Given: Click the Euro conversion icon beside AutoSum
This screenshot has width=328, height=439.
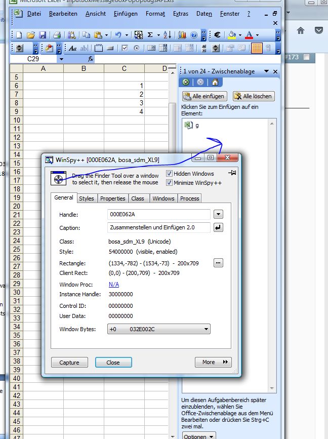Looking at the screenshot, I should coord(139,35).
